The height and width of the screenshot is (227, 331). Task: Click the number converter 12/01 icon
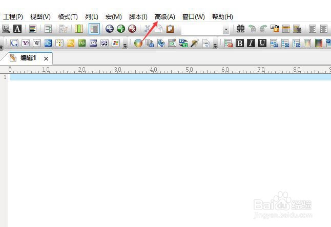[x=183, y=43]
